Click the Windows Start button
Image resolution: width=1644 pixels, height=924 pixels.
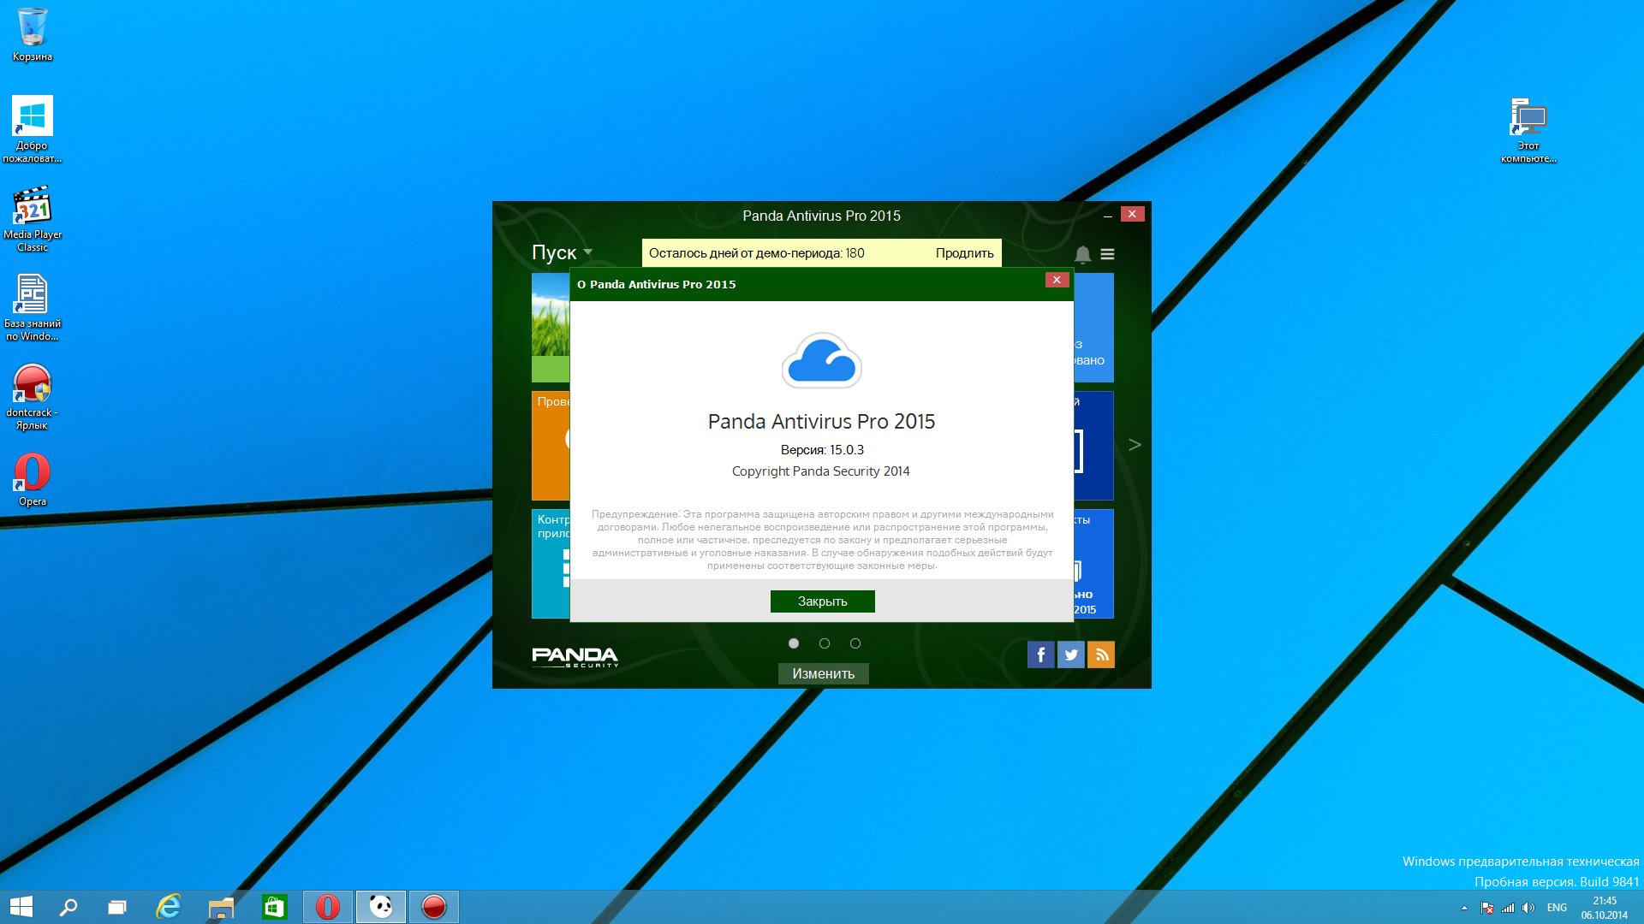tap(21, 907)
